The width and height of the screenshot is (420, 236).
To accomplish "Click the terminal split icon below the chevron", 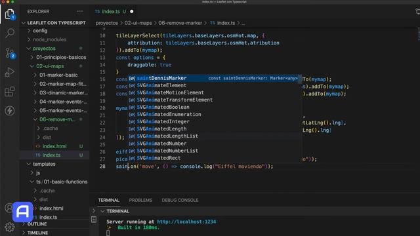I will (x=94, y=220).
